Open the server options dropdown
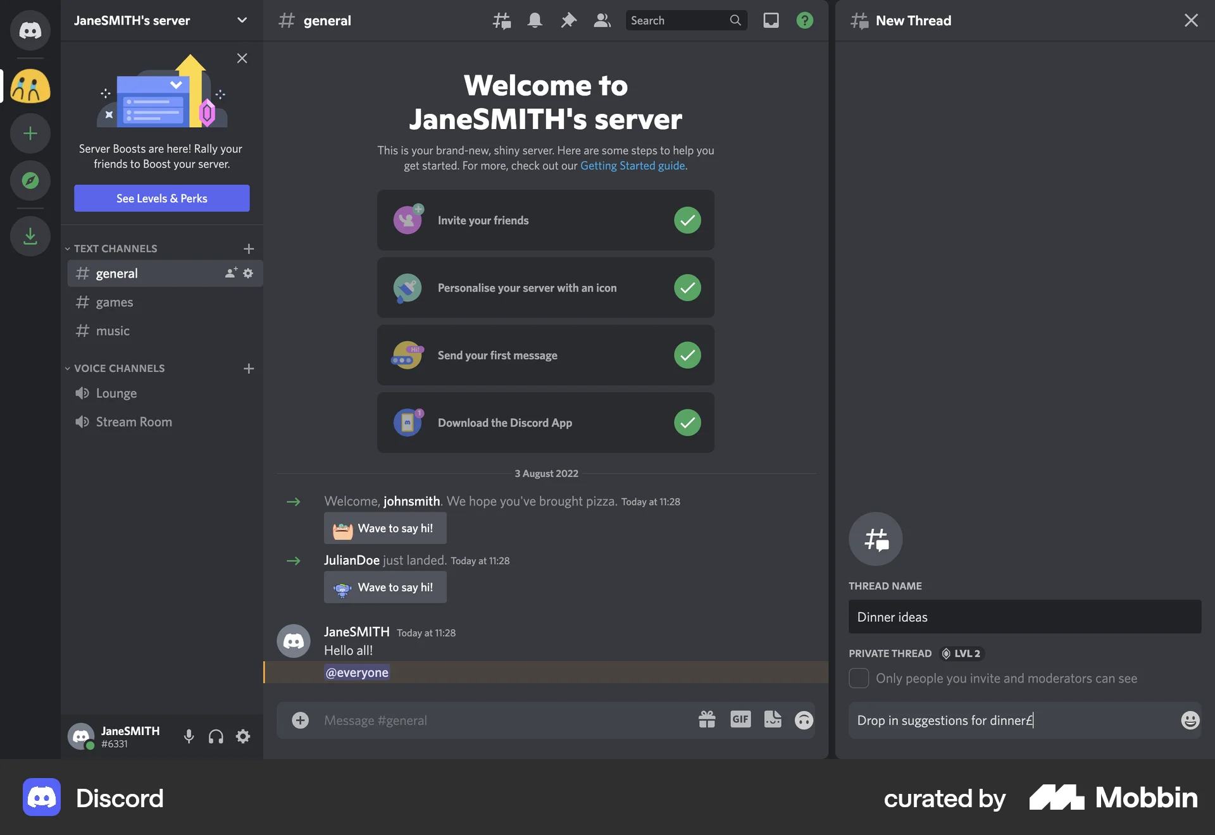This screenshot has height=835, width=1215. [x=242, y=20]
